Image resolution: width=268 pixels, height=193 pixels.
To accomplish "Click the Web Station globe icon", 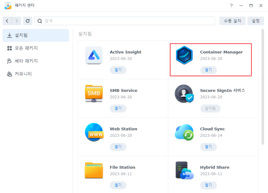I will 94,132.
